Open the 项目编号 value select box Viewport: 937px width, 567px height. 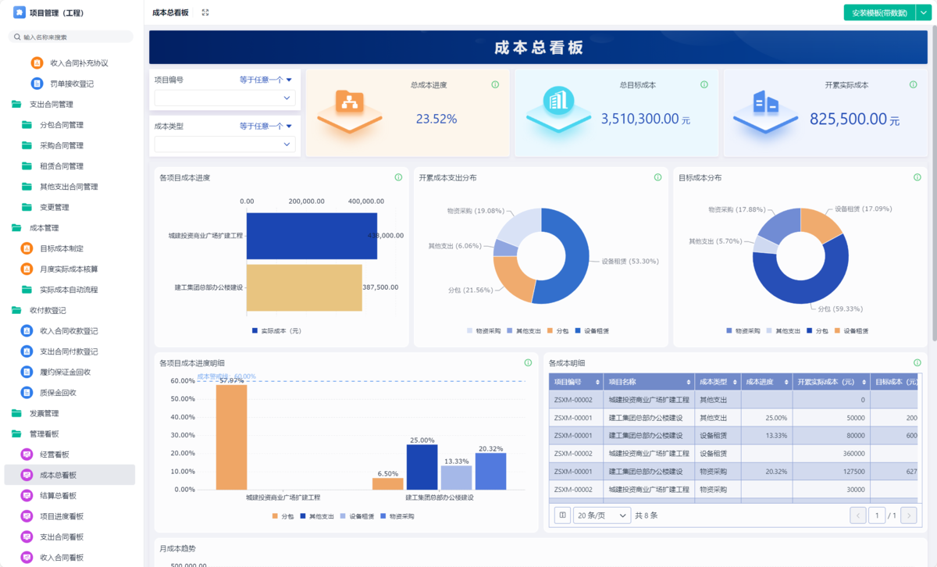tap(225, 98)
